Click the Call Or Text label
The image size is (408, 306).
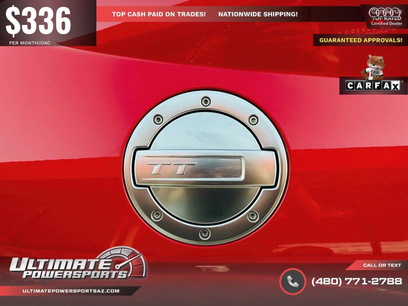pyautogui.click(x=382, y=265)
